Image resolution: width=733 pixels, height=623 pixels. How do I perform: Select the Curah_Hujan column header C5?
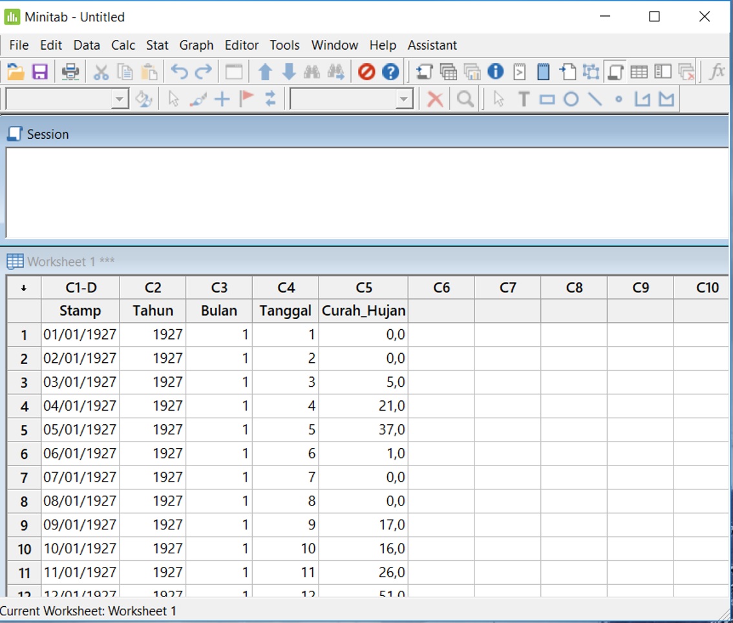pyautogui.click(x=363, y=287)
